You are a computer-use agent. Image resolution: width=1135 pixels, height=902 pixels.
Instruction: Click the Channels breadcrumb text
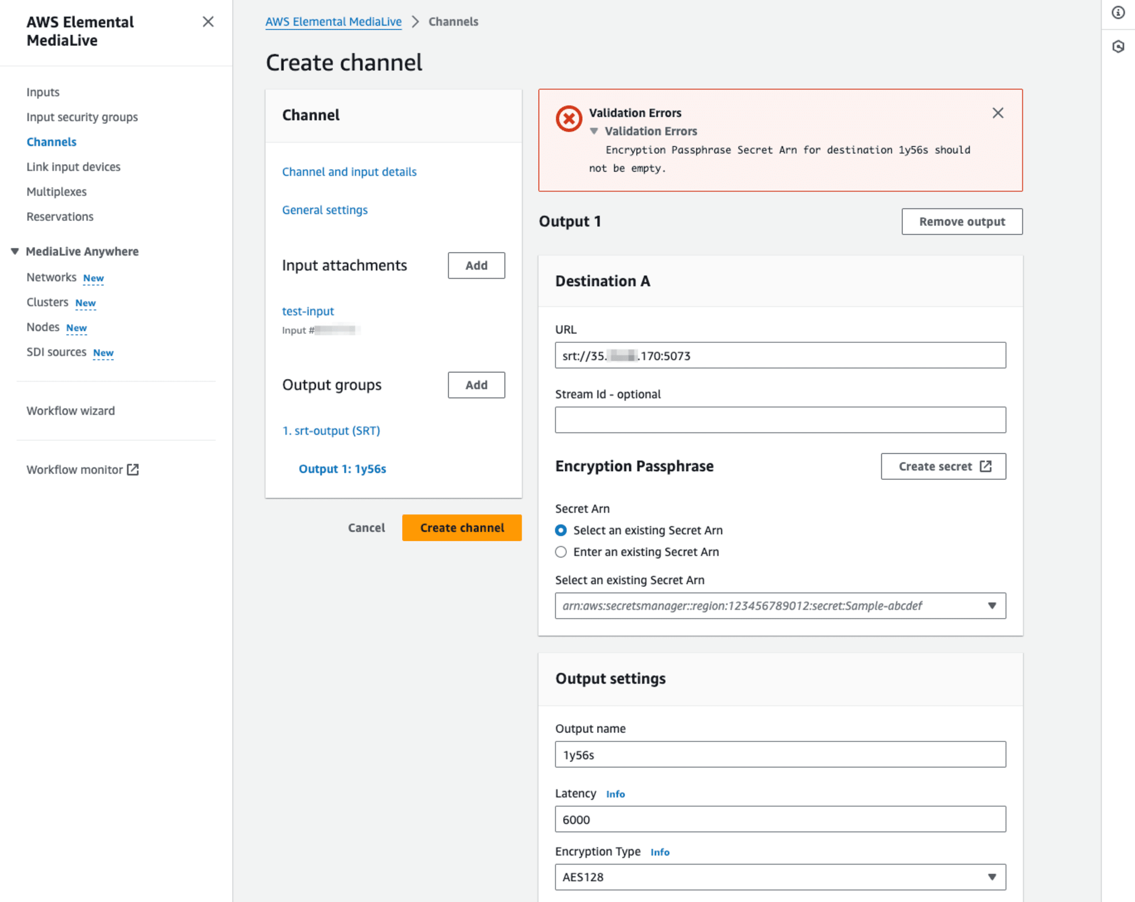coord(453,22)
